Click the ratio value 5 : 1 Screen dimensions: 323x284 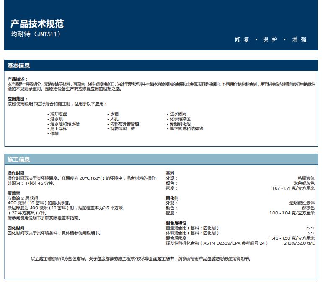point(311,228)
